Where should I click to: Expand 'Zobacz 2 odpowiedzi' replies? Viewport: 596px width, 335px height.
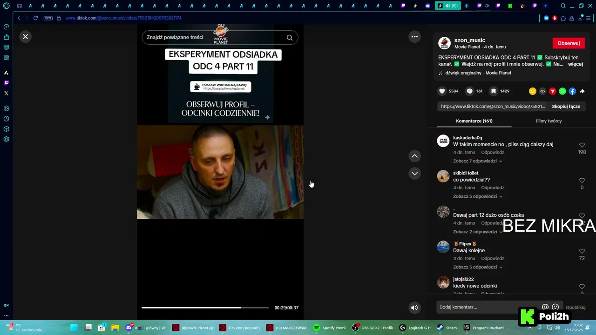pyautogui.click(x=478, y=232)
